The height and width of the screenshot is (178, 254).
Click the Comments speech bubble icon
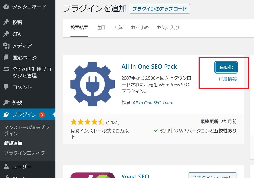6,87
